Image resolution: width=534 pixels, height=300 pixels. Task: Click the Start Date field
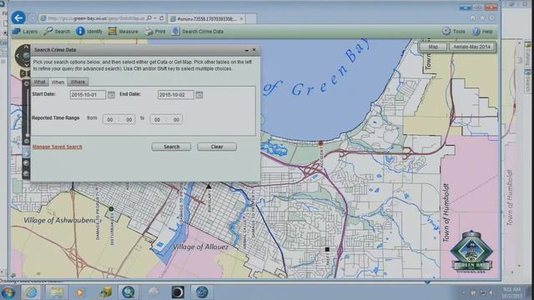click(x=88, y=94)
